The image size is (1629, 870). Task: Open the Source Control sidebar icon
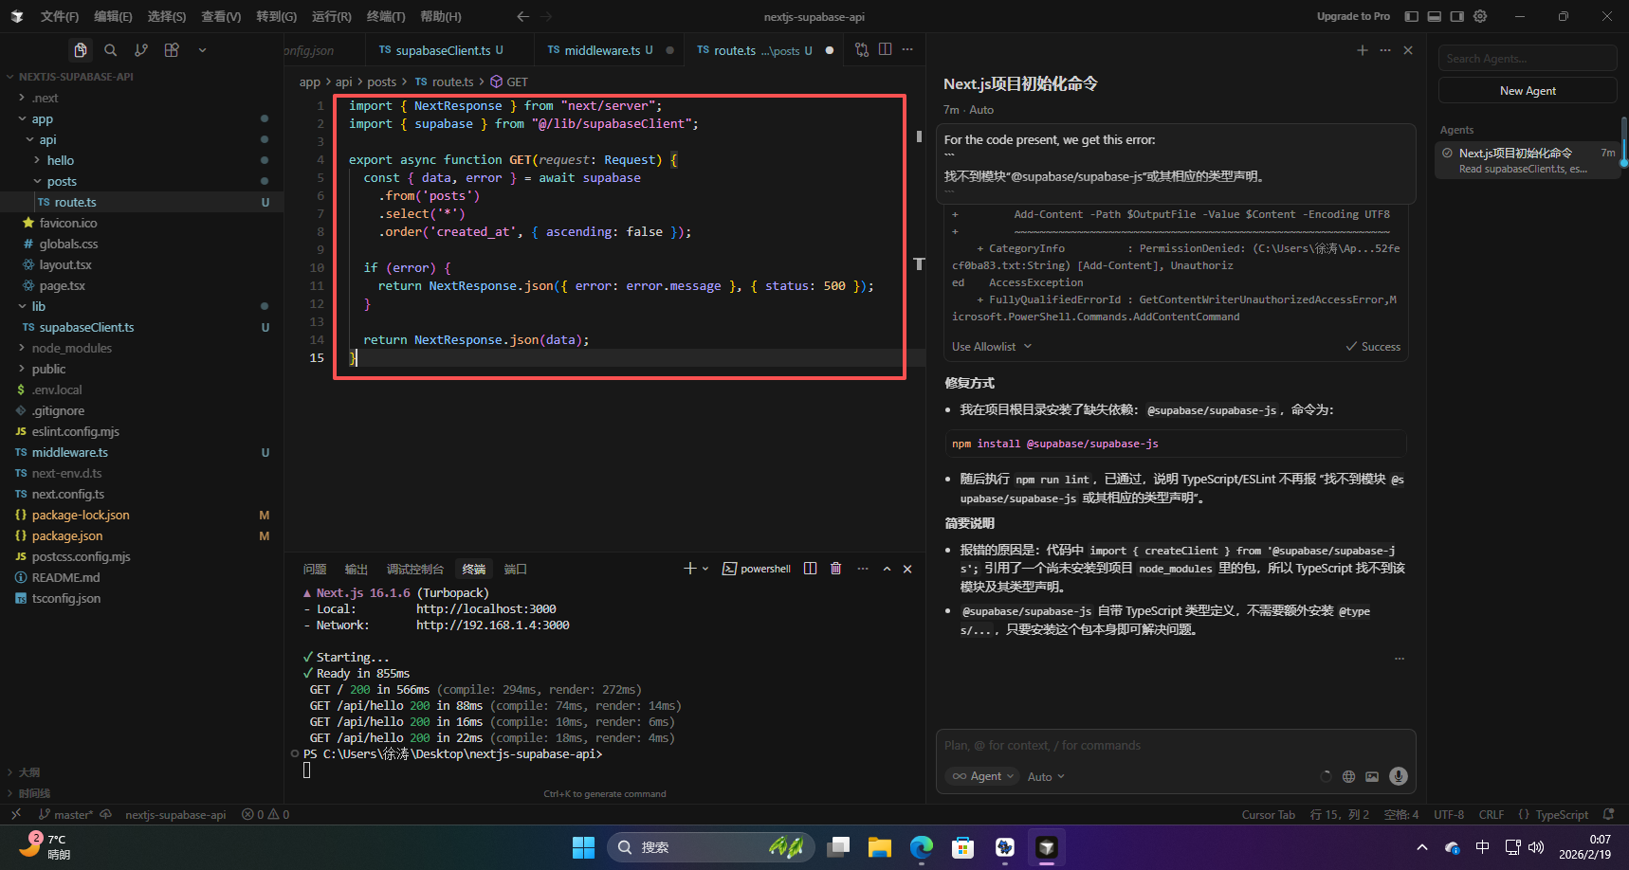(x=141, y=50)
